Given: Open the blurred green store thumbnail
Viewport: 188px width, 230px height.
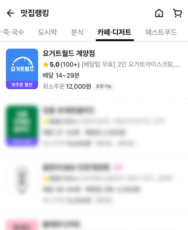Looking at the screenshot, I should (x=22, y=126).
